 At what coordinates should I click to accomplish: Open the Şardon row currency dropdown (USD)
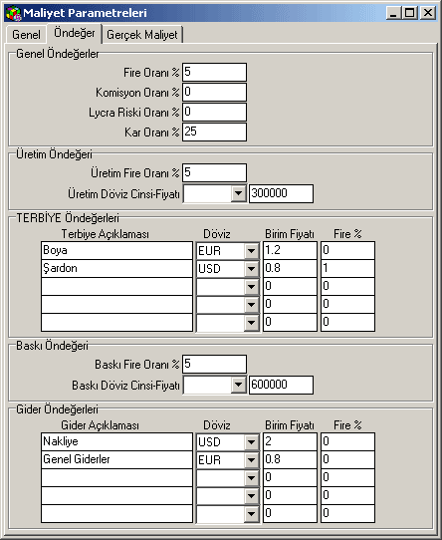[x=251, y=269]
